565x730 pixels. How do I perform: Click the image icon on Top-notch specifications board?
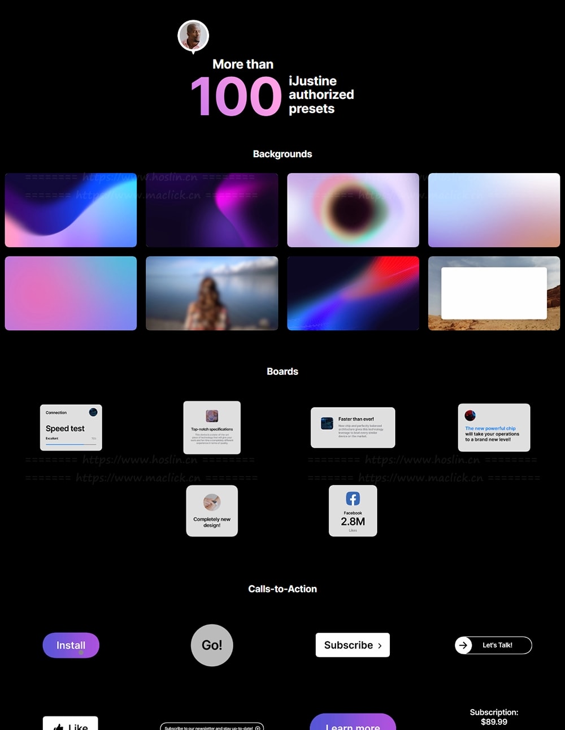pos(212,416)
